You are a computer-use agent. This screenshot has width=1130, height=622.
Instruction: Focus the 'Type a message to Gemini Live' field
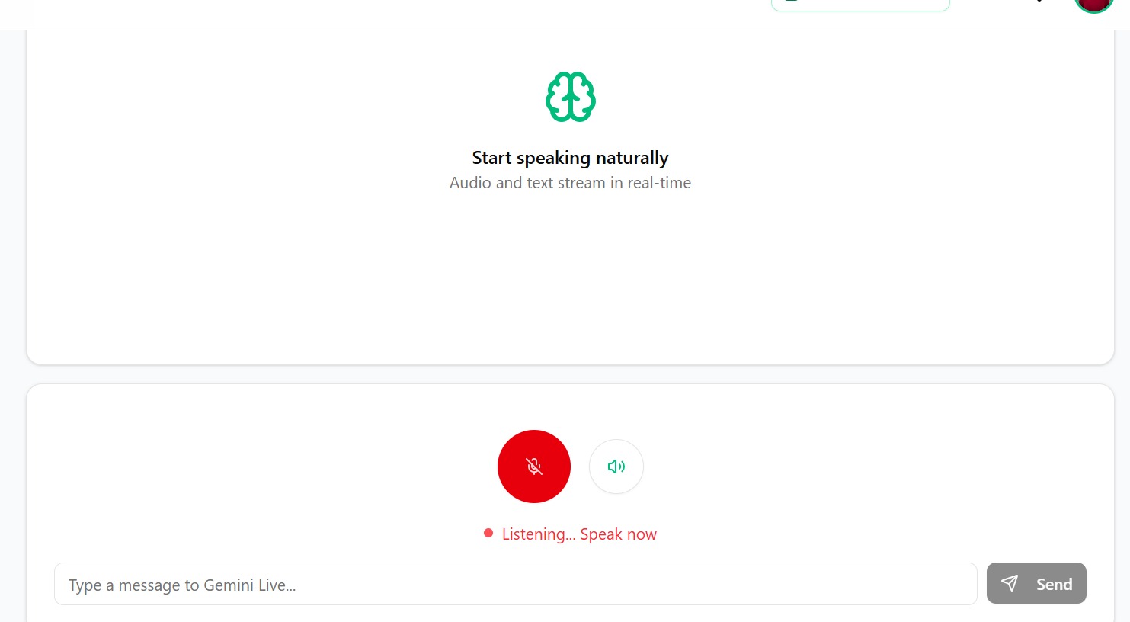(515, 585)
